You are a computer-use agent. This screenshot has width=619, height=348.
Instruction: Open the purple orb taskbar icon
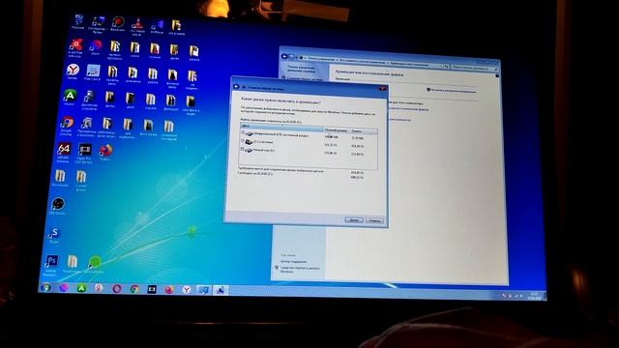(x=64, y=288)
